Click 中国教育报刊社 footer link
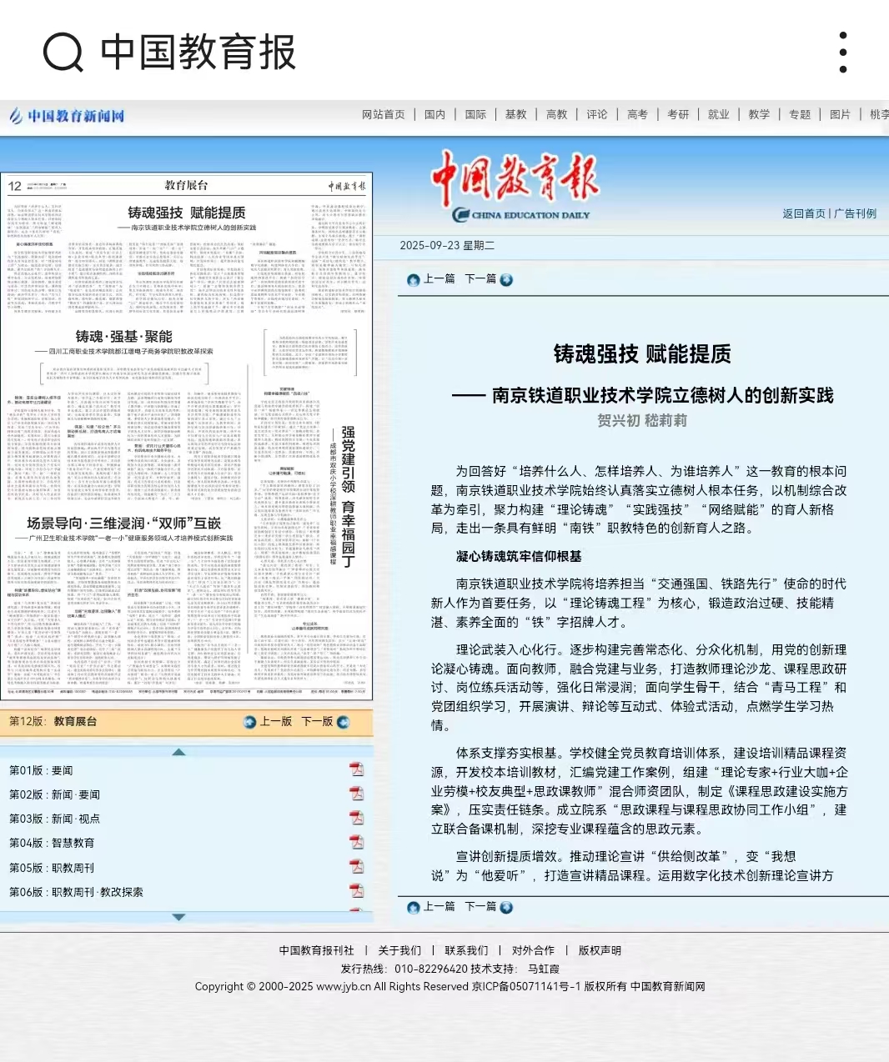The image size is (889, 1062). tap(316, 950)
